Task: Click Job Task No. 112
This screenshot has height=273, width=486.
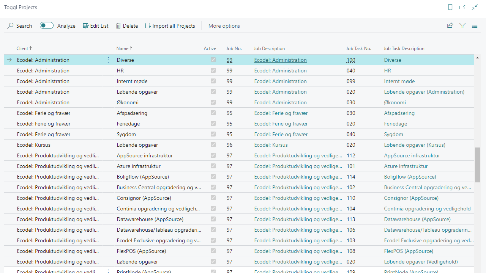Action: (351, 155)
